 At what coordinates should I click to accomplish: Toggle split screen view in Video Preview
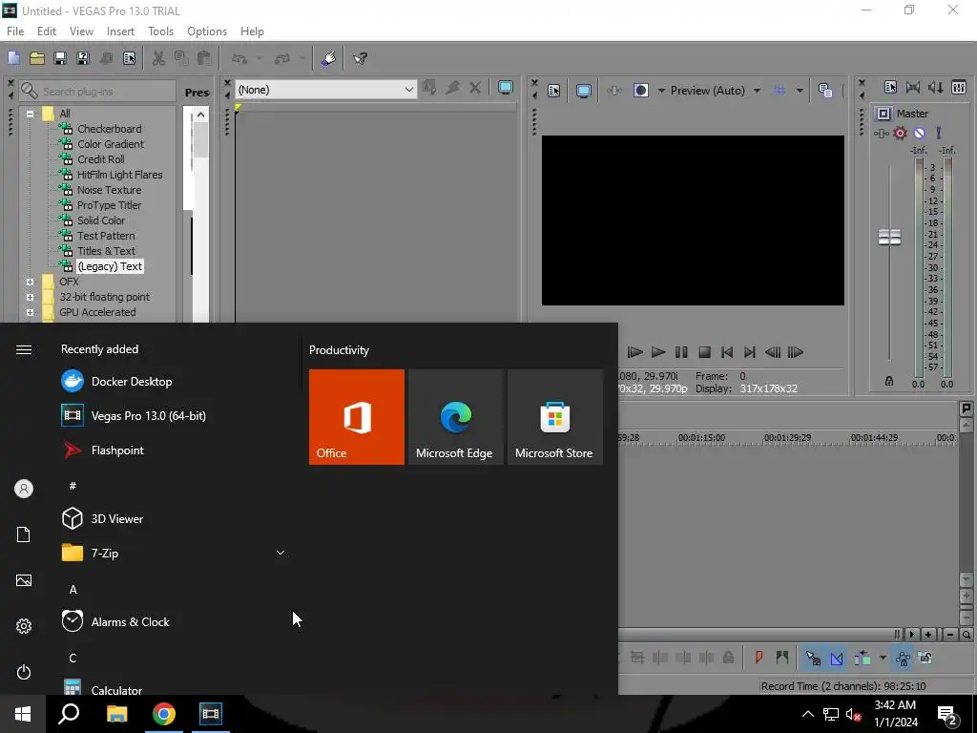(x=640, y=91)
